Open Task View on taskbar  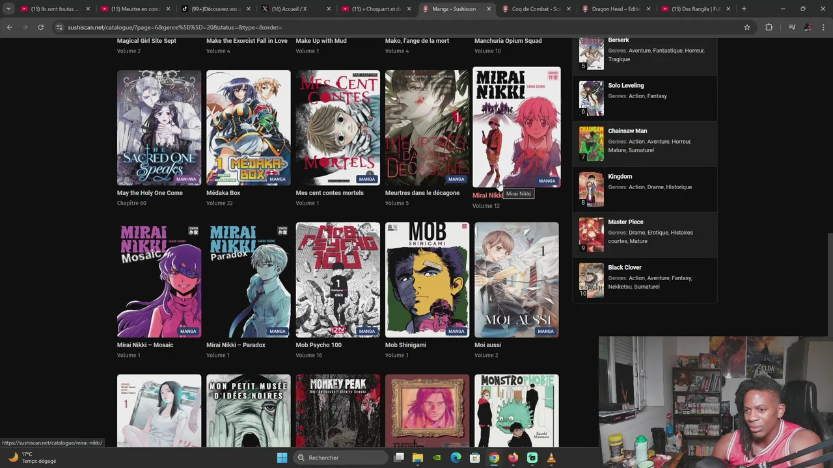pos(399,458)
